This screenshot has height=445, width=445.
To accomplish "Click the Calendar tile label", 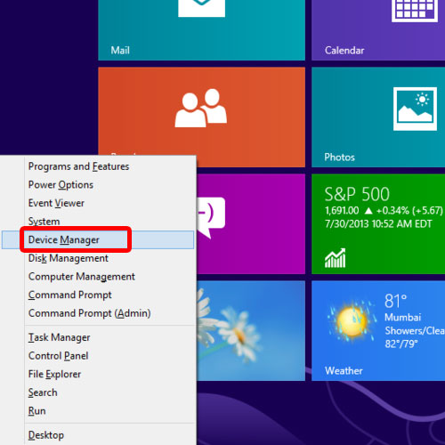I will (x=344, y=51).
